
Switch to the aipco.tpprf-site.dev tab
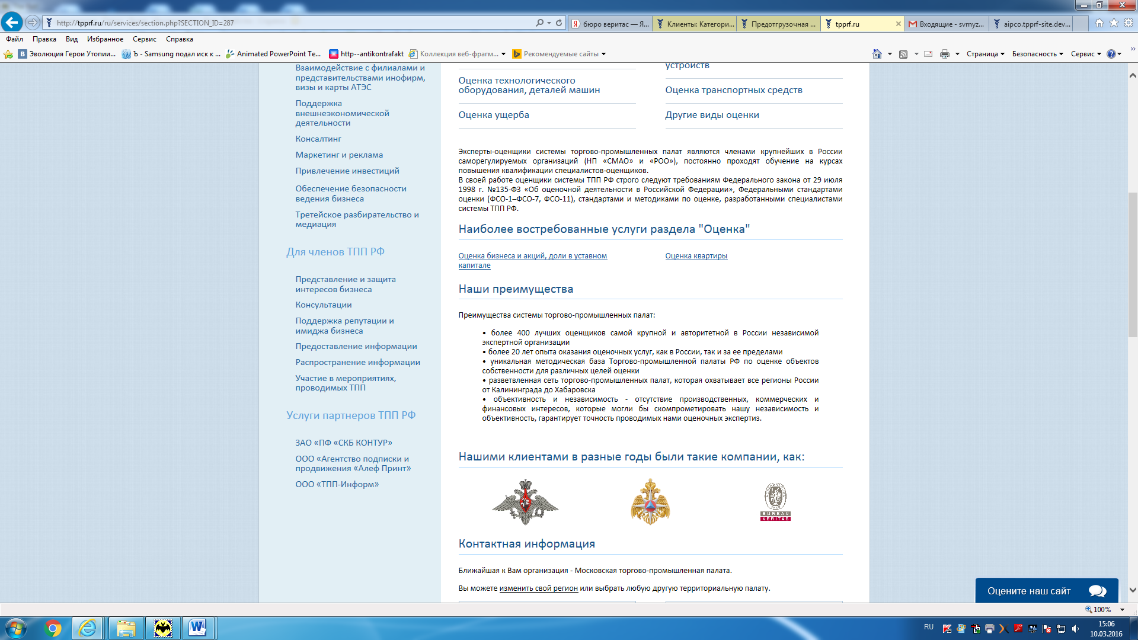tap(1031, 24)
